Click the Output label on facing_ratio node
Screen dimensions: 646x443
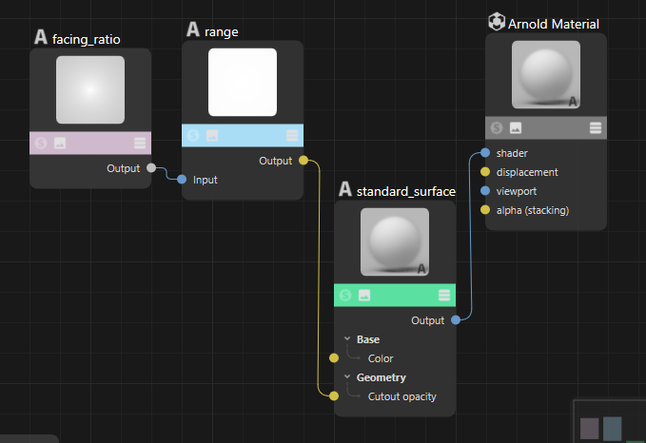(123, 168)
